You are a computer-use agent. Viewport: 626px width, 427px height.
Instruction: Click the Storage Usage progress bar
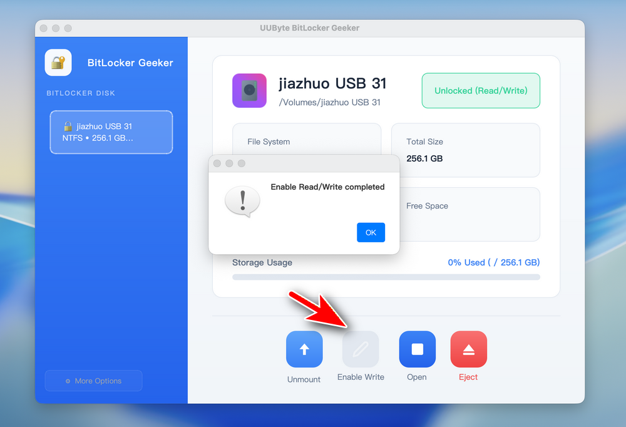point(386,277)
